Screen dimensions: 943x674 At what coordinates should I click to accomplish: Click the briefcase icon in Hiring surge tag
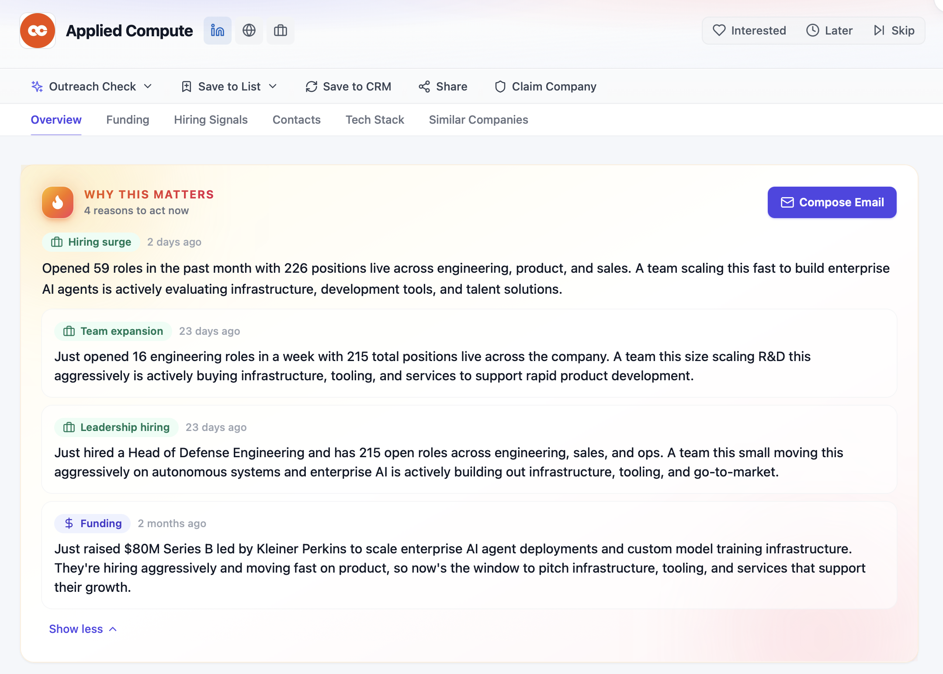click(x=57, y=242)
